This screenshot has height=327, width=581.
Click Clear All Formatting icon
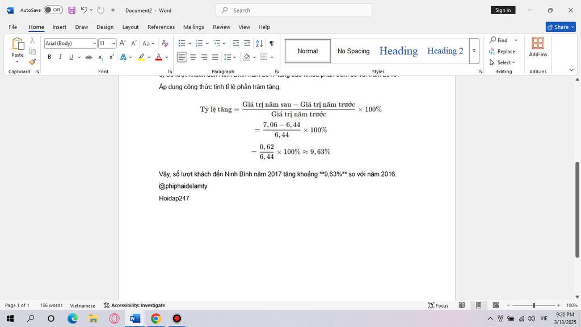[x=165, y=43]
